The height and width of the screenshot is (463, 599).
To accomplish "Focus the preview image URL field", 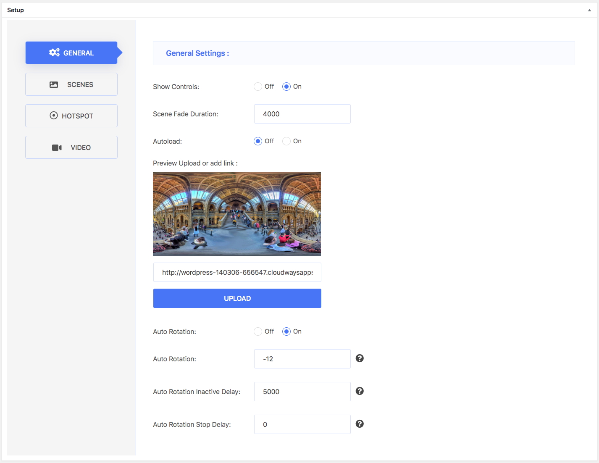I will (x=237, y=272).
